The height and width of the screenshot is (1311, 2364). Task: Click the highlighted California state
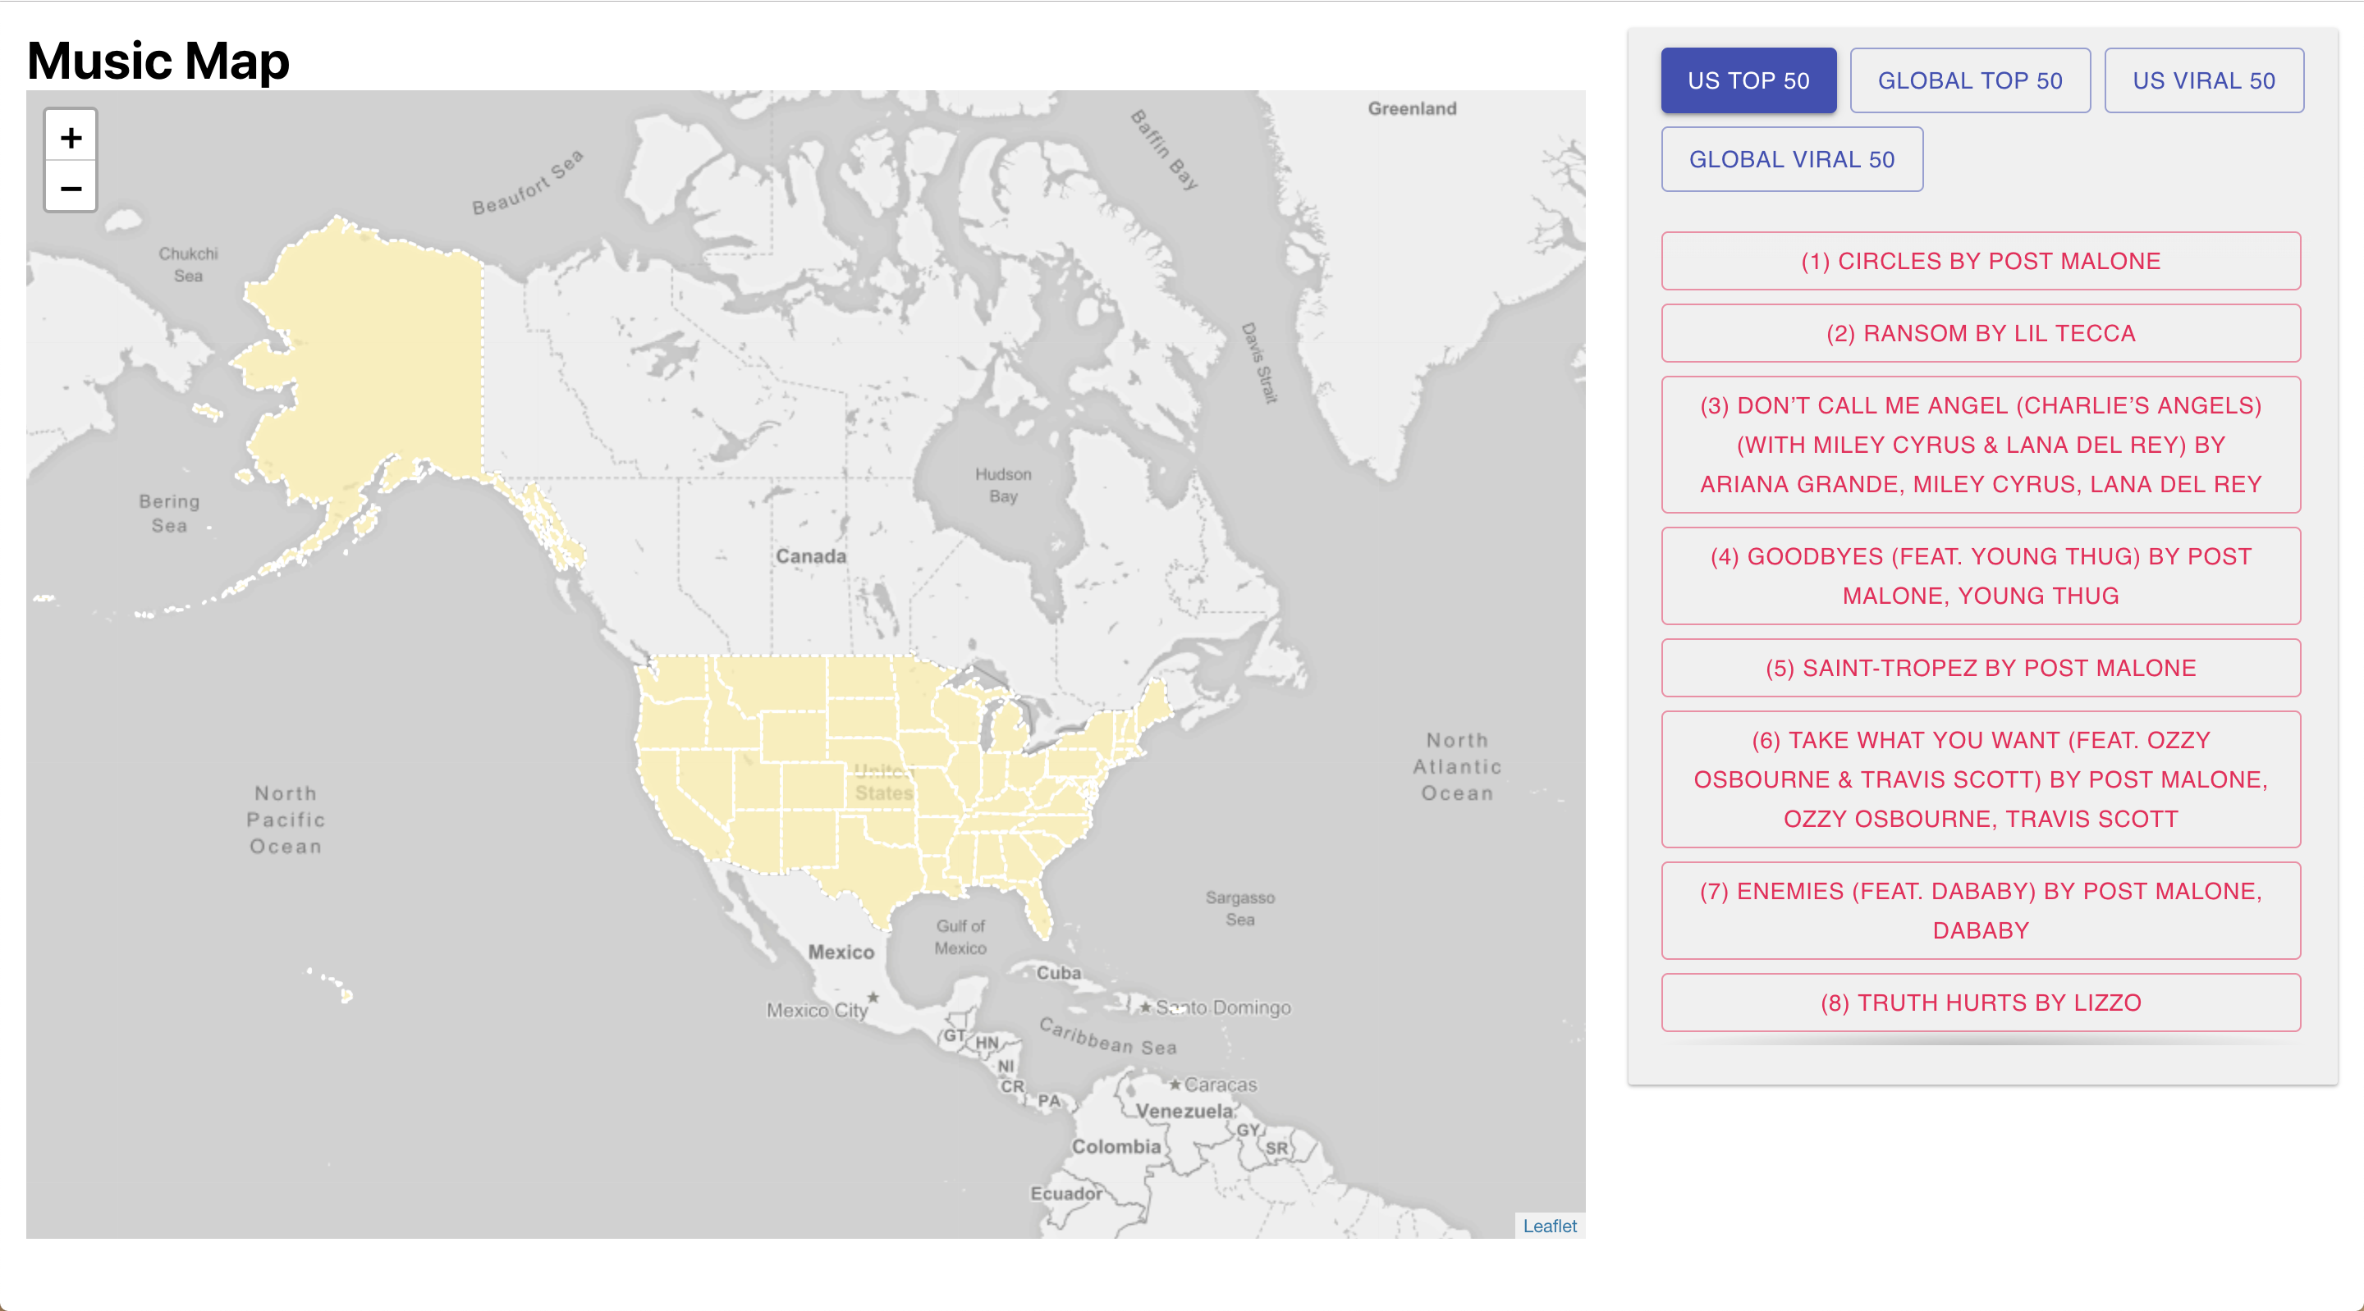click(x=670, y=793)
